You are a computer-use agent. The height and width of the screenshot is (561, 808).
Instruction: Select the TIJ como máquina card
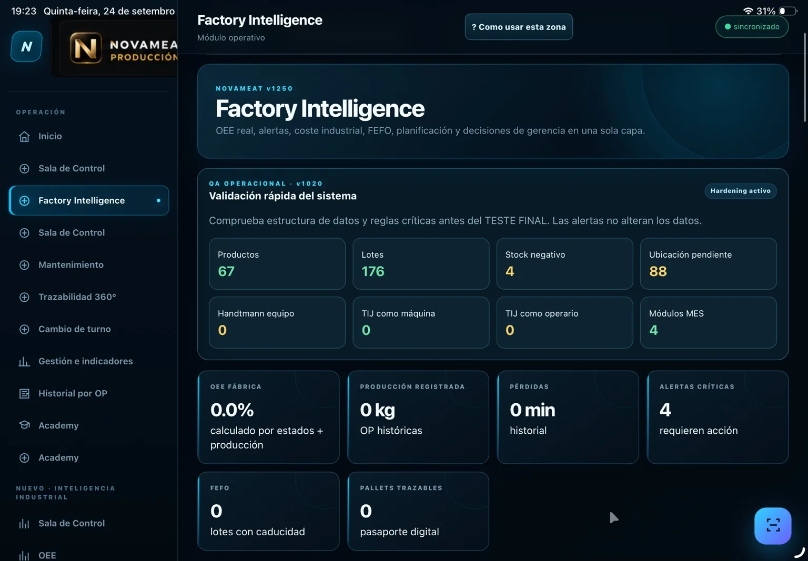point(421,323)
